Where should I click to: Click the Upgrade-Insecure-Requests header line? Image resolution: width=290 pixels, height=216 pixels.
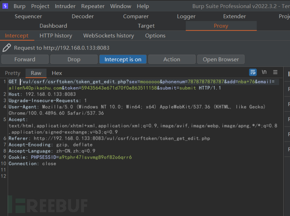coord(47,100)
